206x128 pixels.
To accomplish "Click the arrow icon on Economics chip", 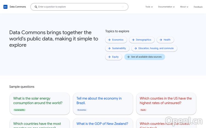I will [109, 40].
